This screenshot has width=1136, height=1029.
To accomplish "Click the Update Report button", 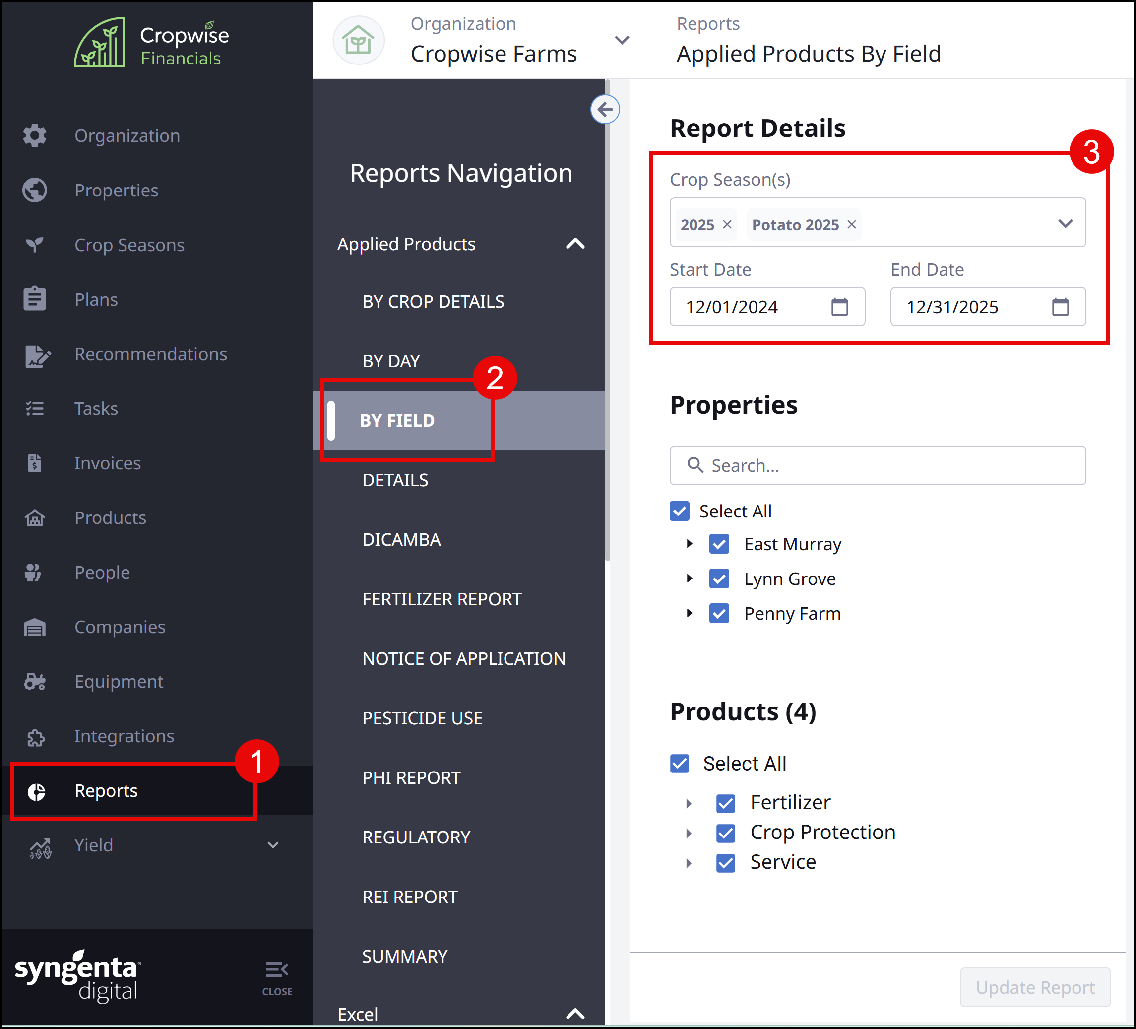I will pos(1035,987).
